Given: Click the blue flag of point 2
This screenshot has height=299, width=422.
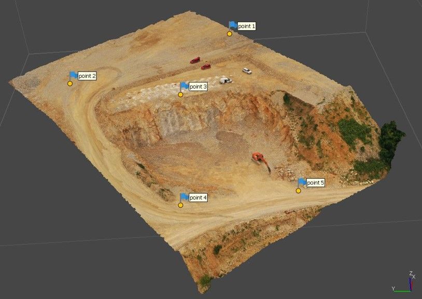Looking at the screenshot, I should (x=74, y=75).
